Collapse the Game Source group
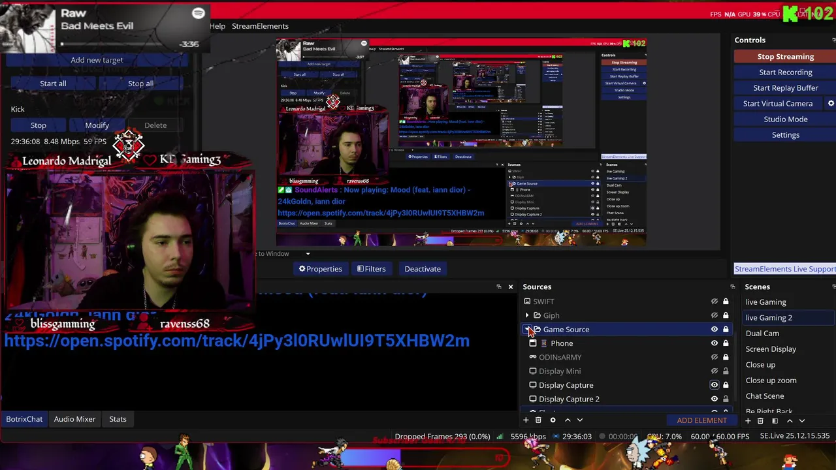The image size is (836, 470). point(527,329)
